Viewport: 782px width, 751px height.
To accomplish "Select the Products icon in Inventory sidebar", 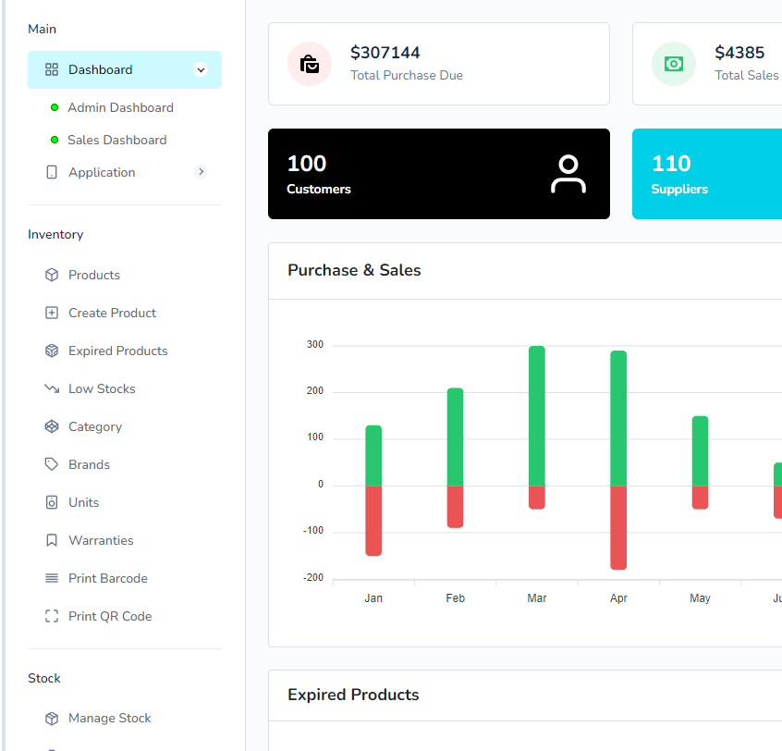I will 51,274.
